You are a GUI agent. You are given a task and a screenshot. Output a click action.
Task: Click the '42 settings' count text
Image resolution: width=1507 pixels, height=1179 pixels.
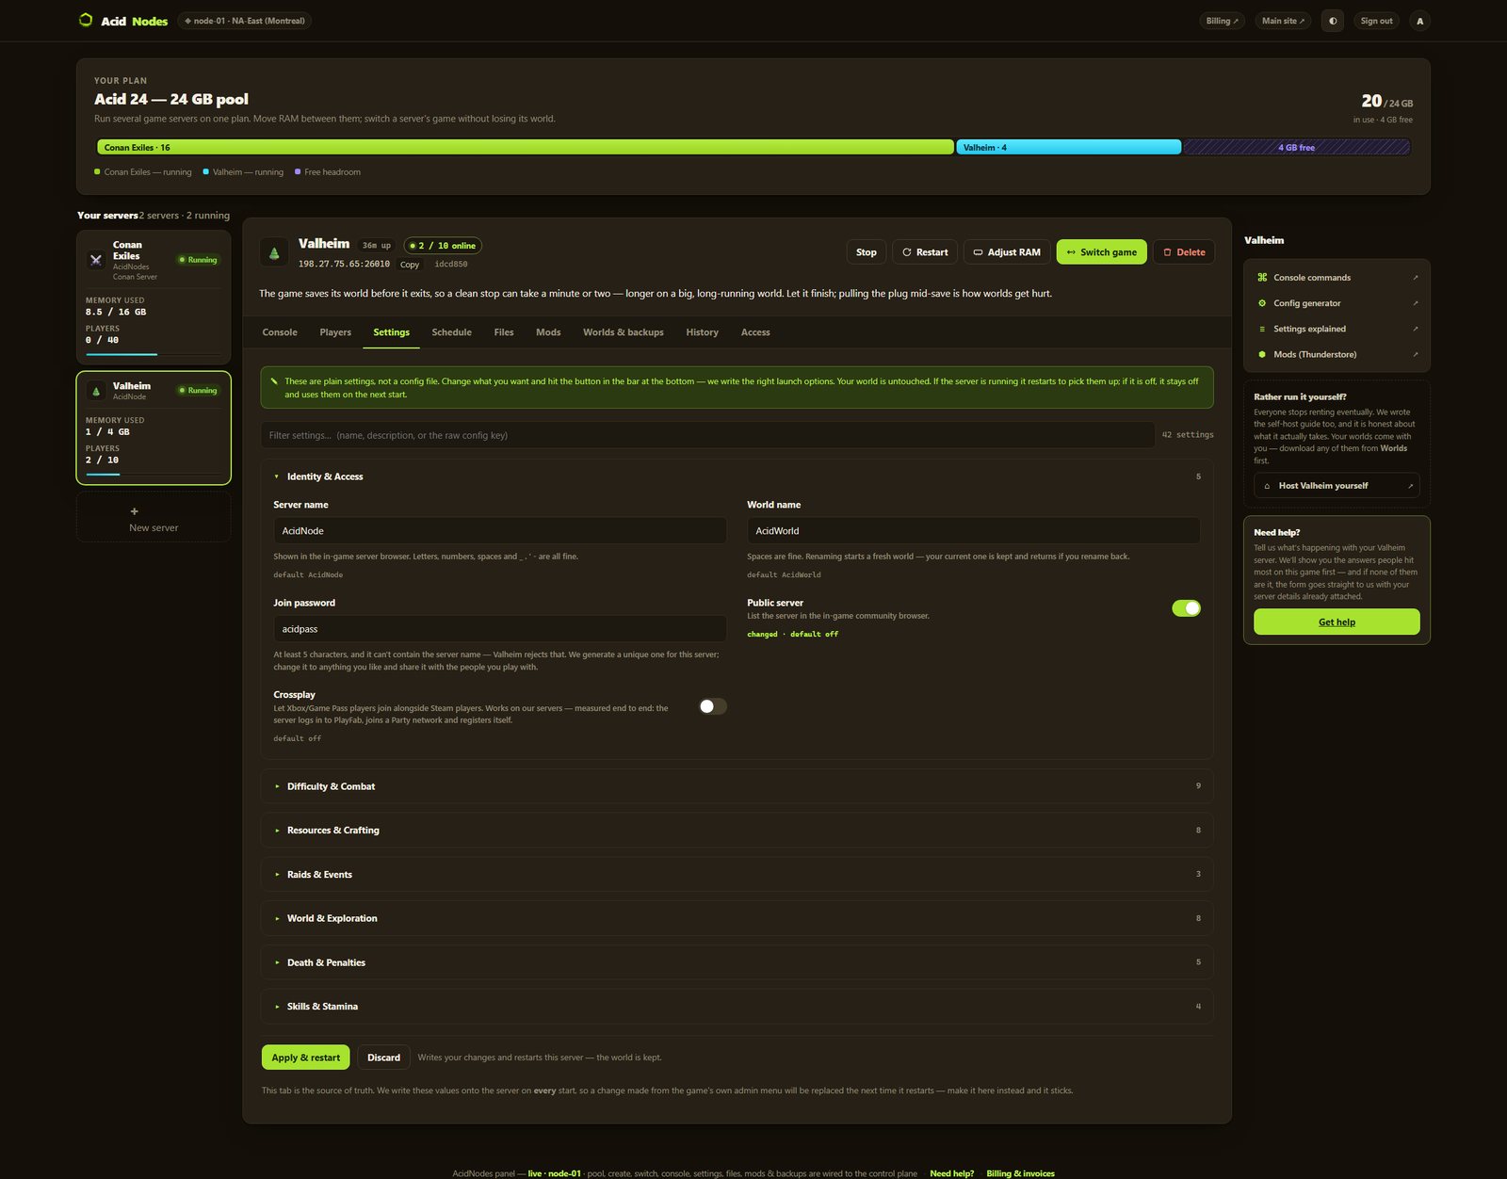1188,435
